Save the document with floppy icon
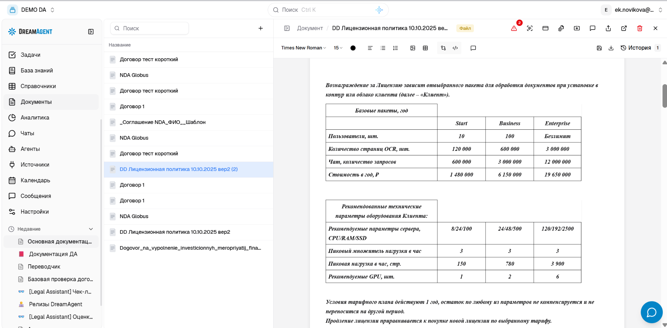This screenshot has width=667, height=328. coord(599,48)
